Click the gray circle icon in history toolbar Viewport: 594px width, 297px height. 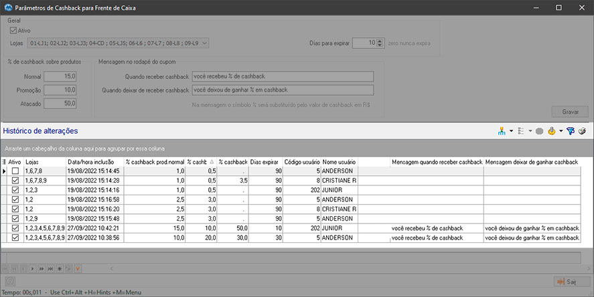(540, 131)
